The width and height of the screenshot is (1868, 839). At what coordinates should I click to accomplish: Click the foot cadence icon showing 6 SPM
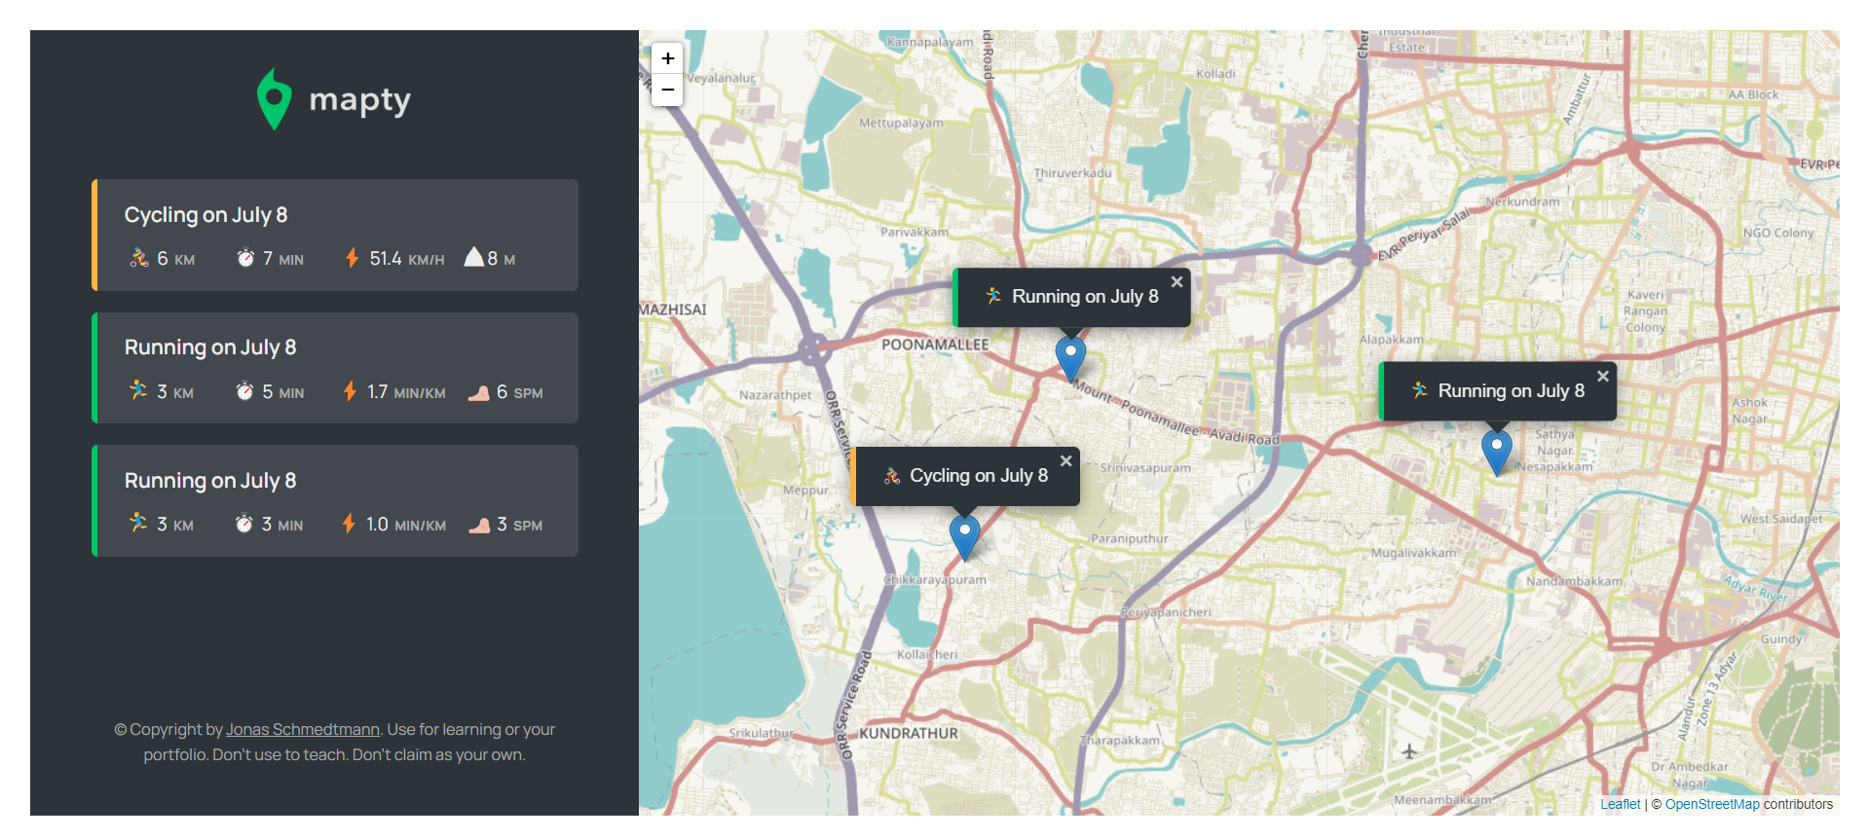[x=478, y=392]
